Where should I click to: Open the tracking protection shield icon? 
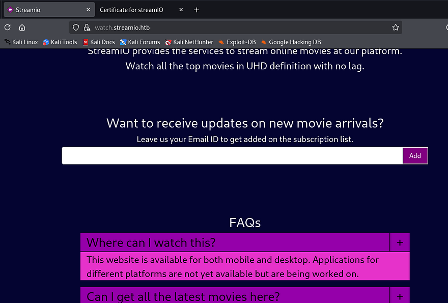(76, 27)
